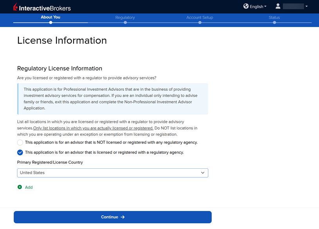Viewport: 319px width, 229px height.
Task: Click the Status progress step dot
Action: pyautogui.click(x=274, y=22)
